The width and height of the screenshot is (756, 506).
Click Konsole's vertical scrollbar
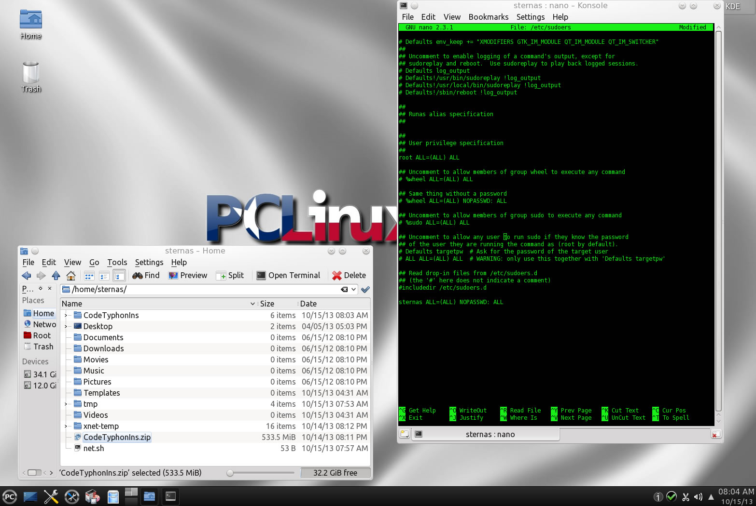pos(718,222)
